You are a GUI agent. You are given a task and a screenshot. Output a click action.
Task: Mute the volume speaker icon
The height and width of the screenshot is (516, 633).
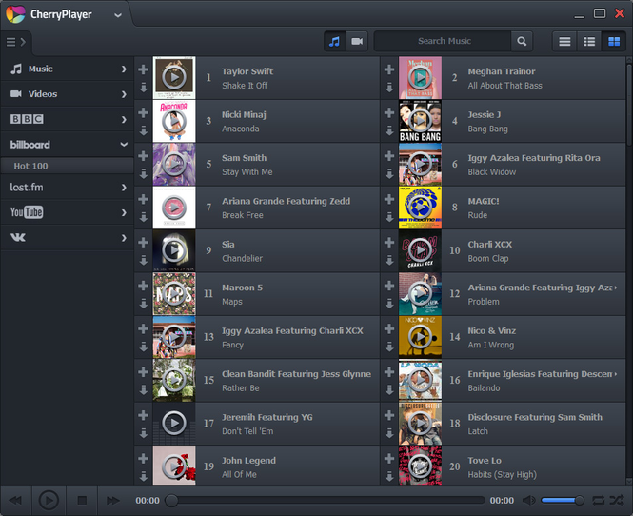pyautogui.click(x=529, y=501)
